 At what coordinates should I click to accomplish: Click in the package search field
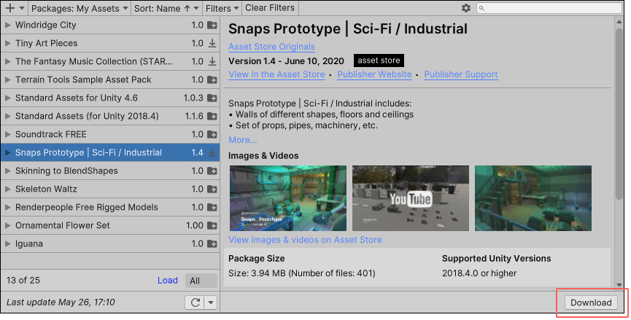[x=549, y=8]
